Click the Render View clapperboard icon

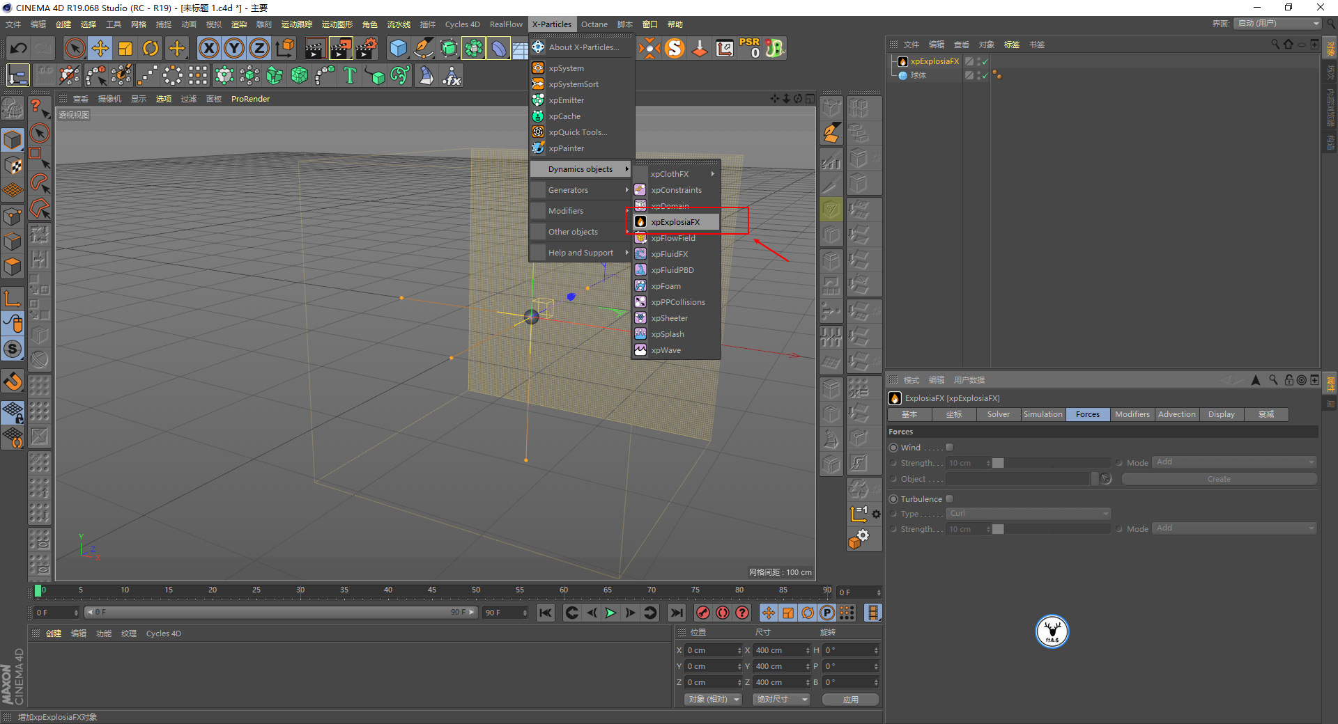point(315,48)
